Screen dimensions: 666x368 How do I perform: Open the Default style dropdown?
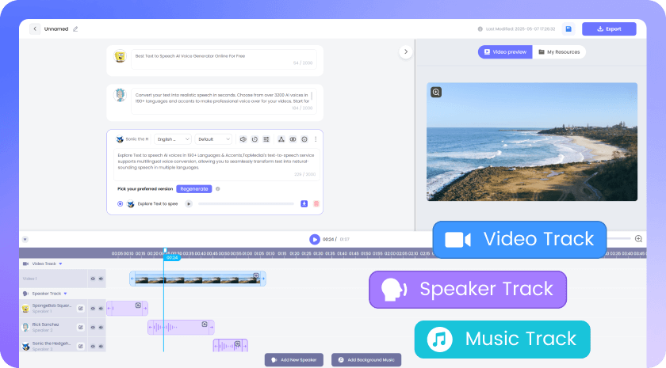click(214, 139)
